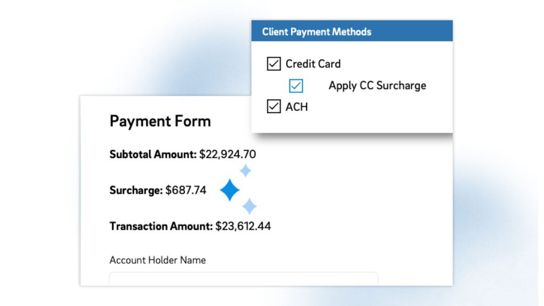The height and width of the screenshot is (306, 544).
Task: Uncheck the Credit Card checkbox
Action: (274, 64)
